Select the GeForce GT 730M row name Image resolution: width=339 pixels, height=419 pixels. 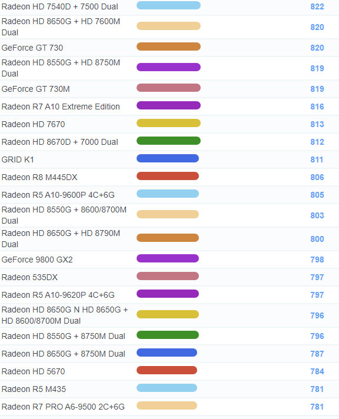tap(35, 89)
